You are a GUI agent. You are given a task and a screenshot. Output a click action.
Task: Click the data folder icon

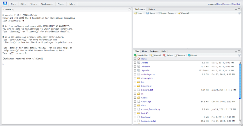(139, 105)
